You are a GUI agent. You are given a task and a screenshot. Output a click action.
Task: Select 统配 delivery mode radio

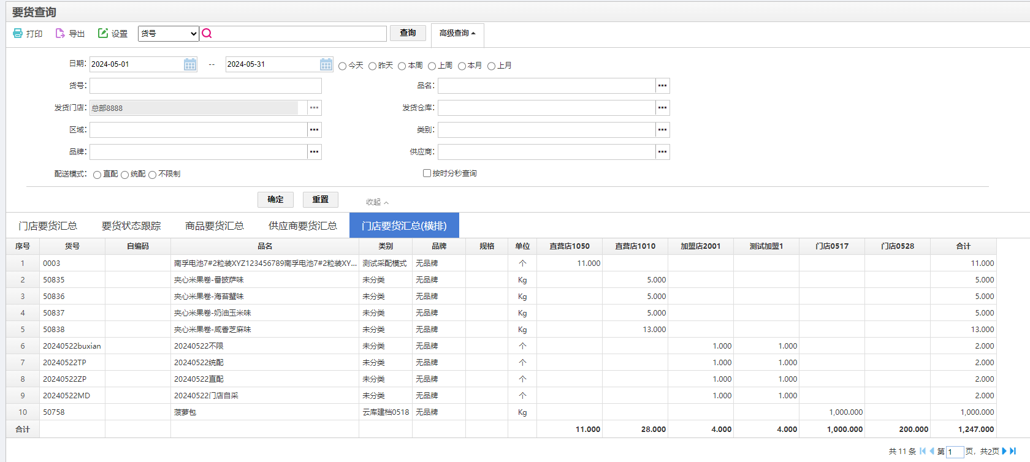tap(124, 175)
